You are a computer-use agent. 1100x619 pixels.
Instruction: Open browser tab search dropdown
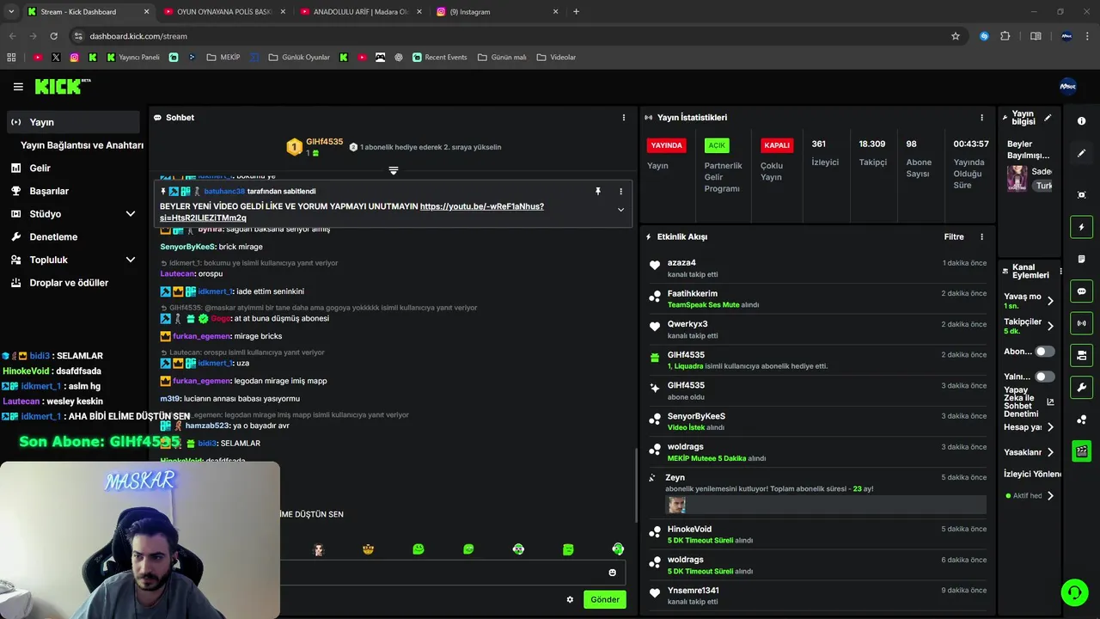click(x=11, y=12)
